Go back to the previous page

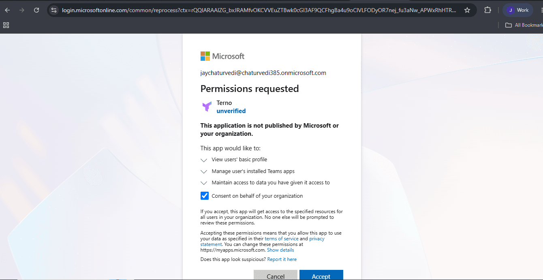click(7, 10)
